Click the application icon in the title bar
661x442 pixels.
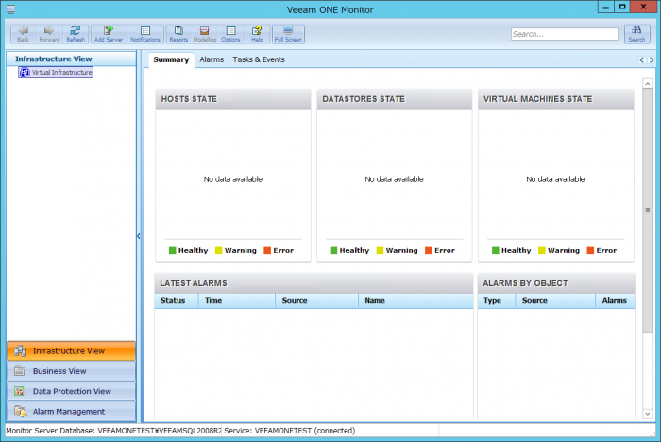10,8
